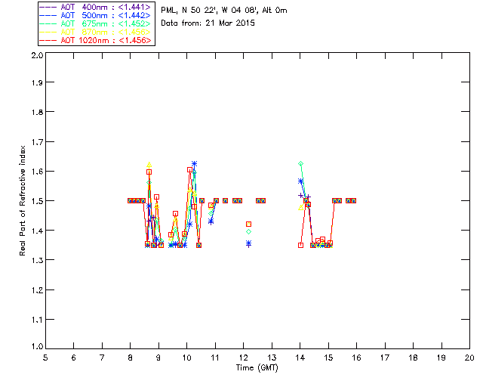
Task: Click the red square marker at 1.35 at 14 GMT
Action: pos(300,246)
